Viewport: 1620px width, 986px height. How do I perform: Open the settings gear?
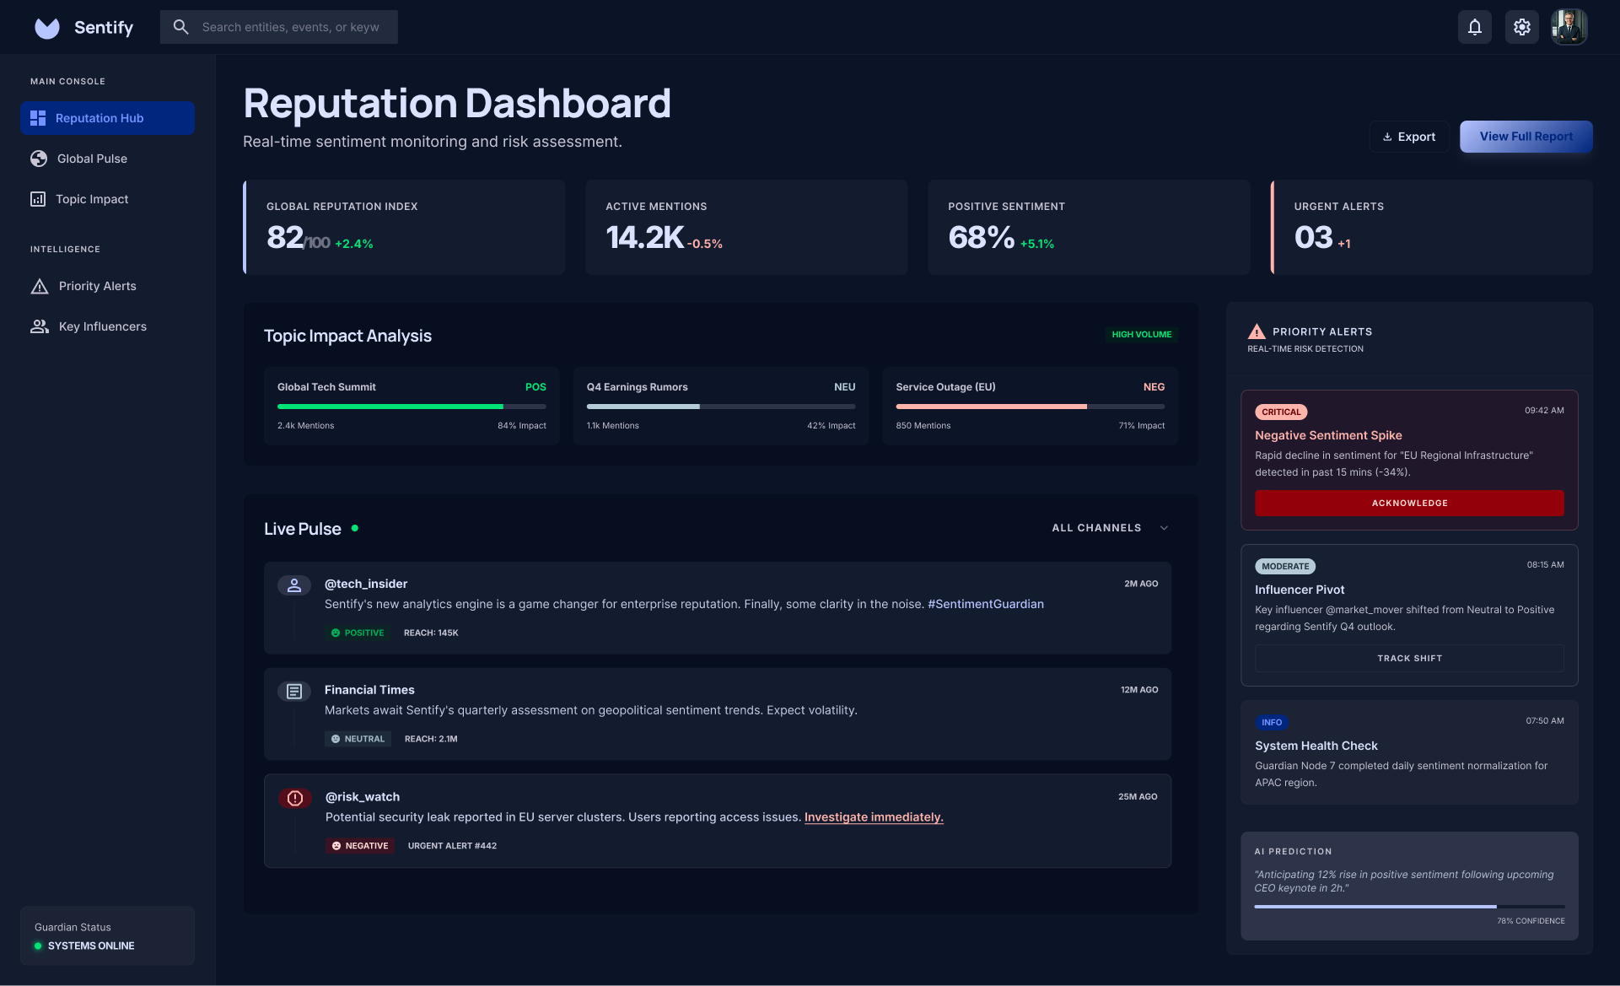[1522, 27]
